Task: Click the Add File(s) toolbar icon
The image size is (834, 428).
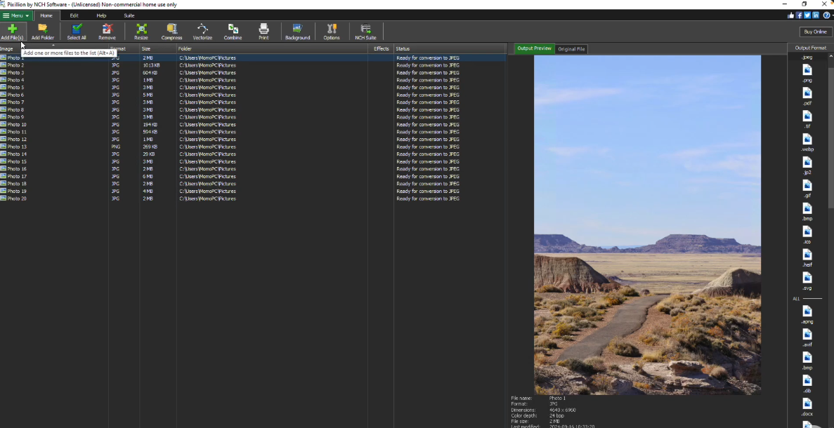Action: click(x=12, y=32)
